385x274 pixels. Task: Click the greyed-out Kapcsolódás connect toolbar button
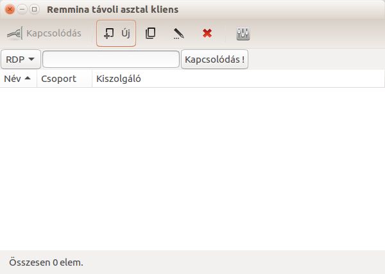coord(44,33)
